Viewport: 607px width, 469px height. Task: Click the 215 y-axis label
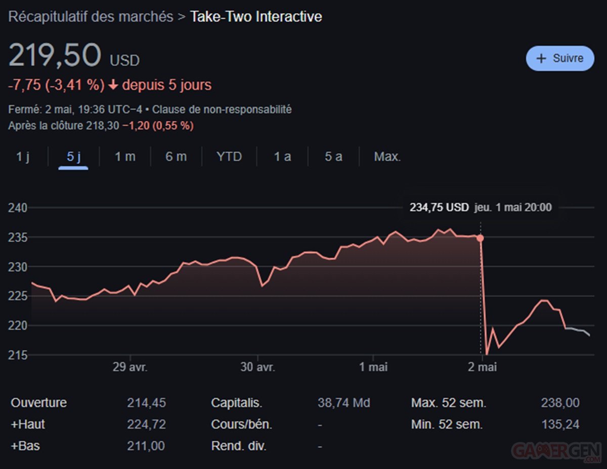click(18, 355)
